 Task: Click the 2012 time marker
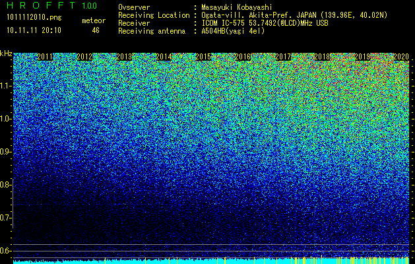point(84,57)
